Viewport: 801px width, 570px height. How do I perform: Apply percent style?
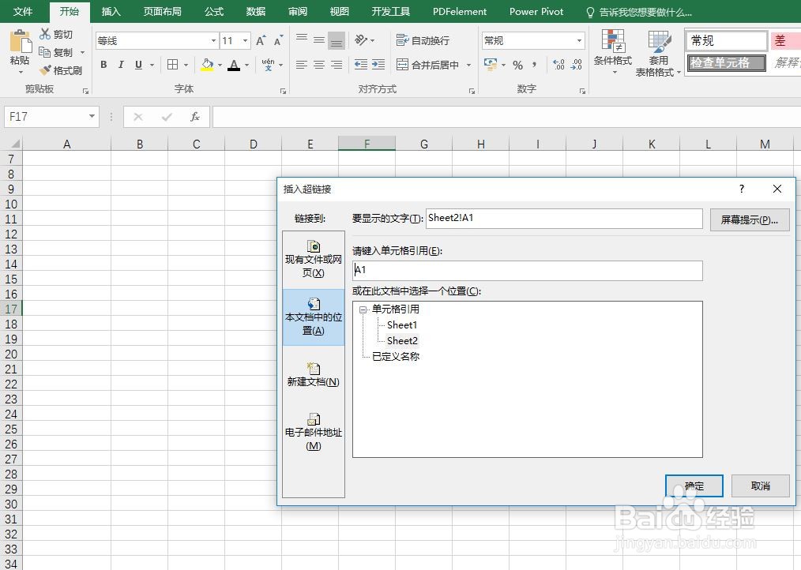518,65
